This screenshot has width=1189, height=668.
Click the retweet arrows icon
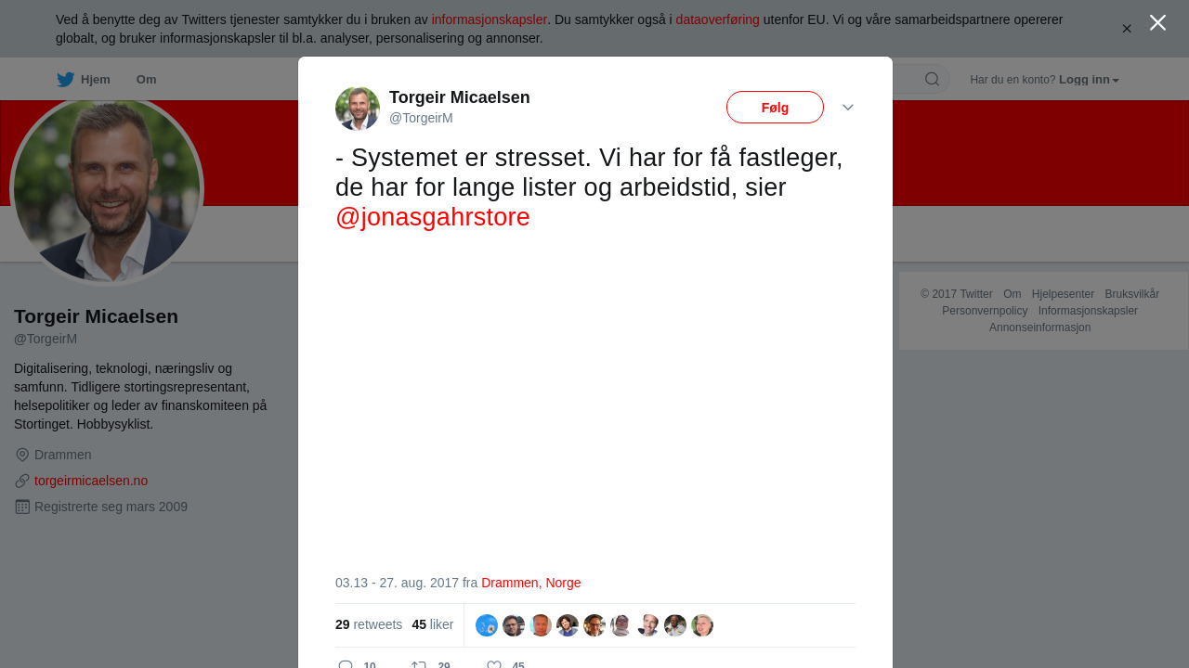418,665
